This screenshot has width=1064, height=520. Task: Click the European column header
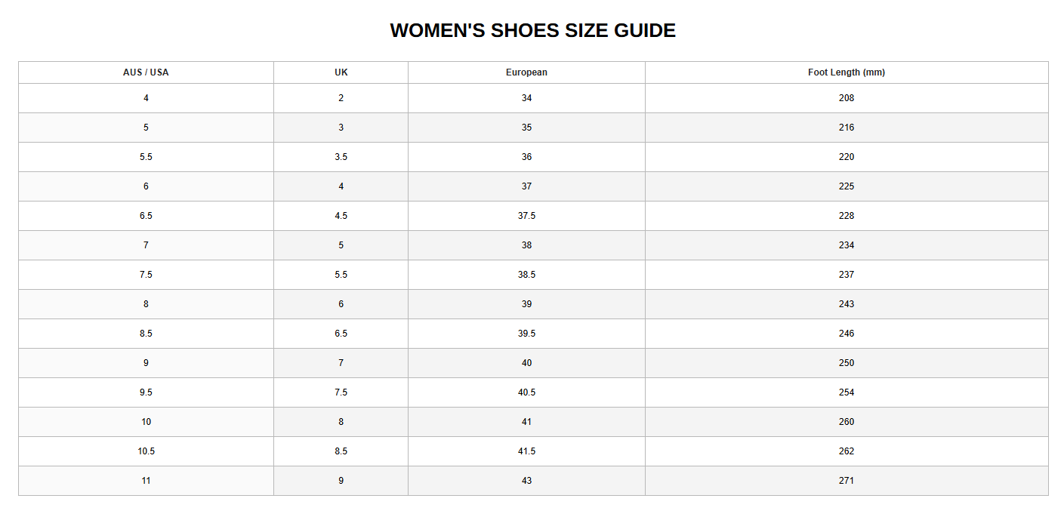pyautogui.click(x=526, y=72)
